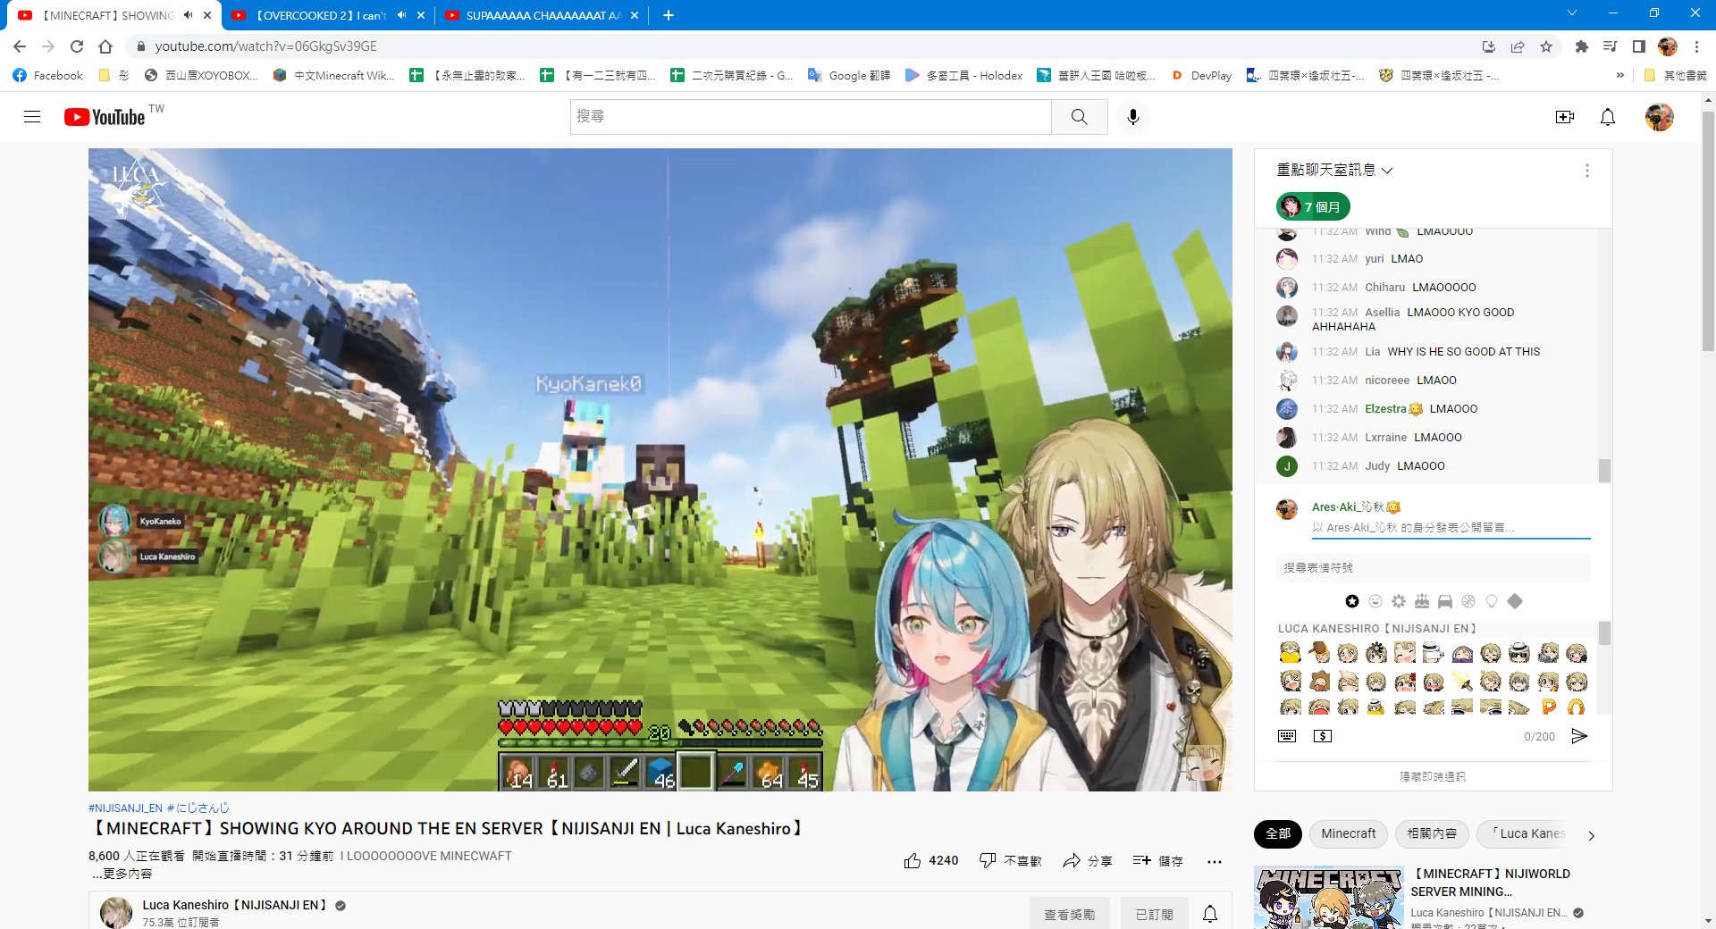Open a new browser tab
Viewport: 1716px width, 929px height.
[x=669, y=15]
